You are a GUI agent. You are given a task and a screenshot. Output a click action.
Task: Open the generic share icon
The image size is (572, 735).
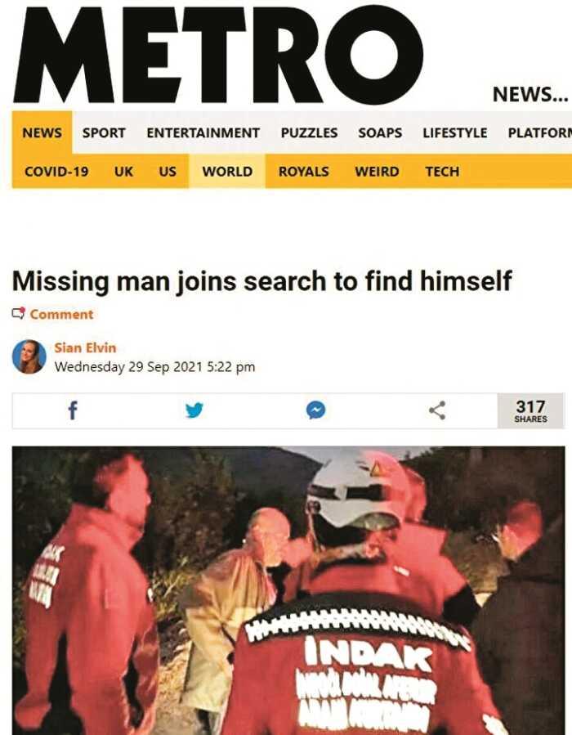click(x=437, y=410)
